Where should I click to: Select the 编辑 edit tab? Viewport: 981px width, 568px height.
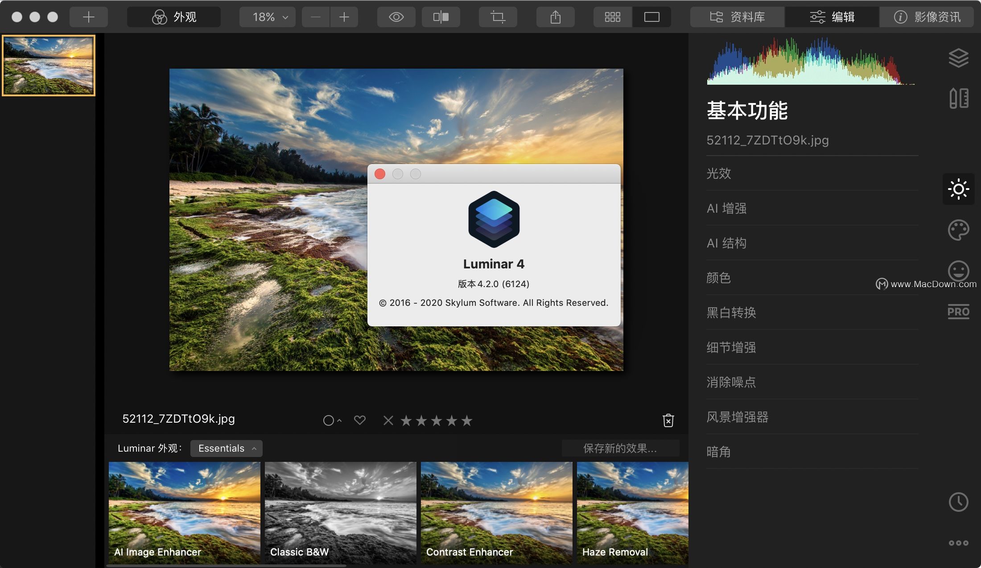pyautogui.click(x=832, y=17)
